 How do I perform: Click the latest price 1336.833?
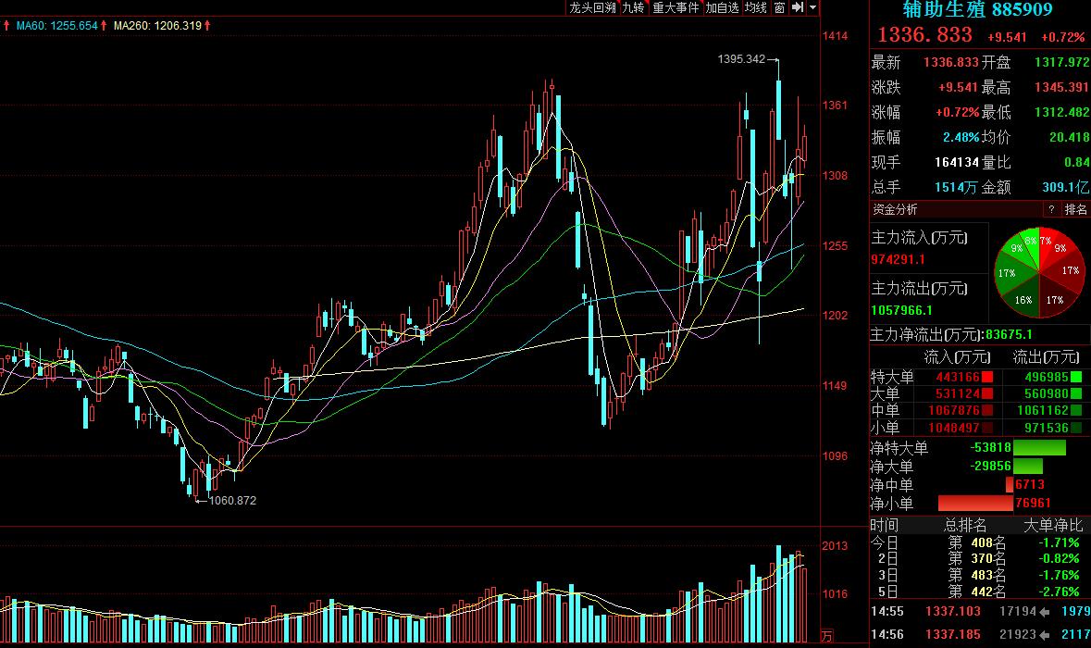pyautogui.click(x=924, y=35)
